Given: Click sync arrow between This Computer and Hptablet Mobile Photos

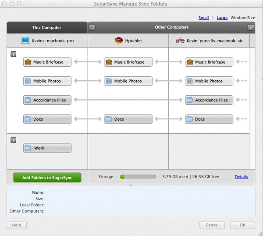Looking at the screenshot, I should [x=88, y=81].
